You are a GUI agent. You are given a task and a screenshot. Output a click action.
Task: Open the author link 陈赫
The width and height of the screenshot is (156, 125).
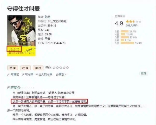coord(48,17)
